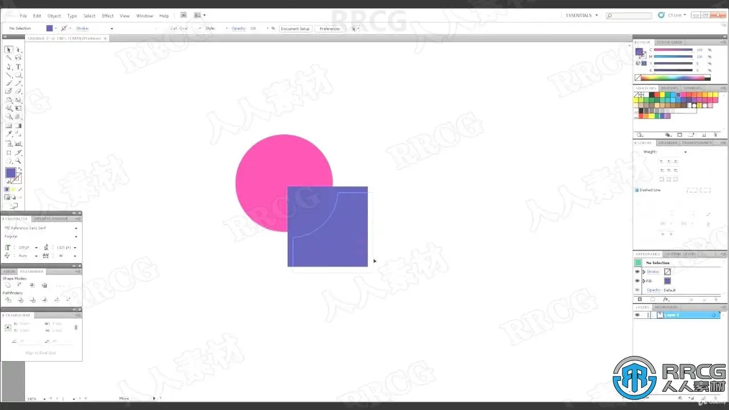
Task: Adjust the Cyan slider in Color panel
Action: (673, 50)
